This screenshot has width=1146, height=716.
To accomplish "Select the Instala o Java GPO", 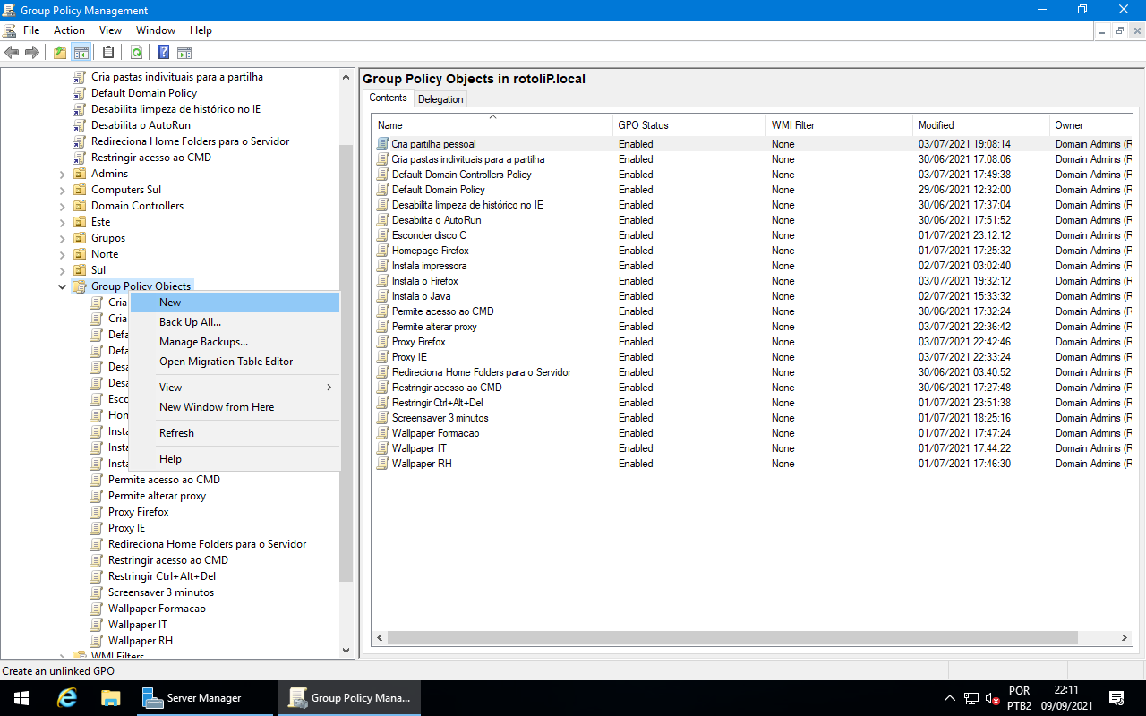I will [x=422, y=295].
